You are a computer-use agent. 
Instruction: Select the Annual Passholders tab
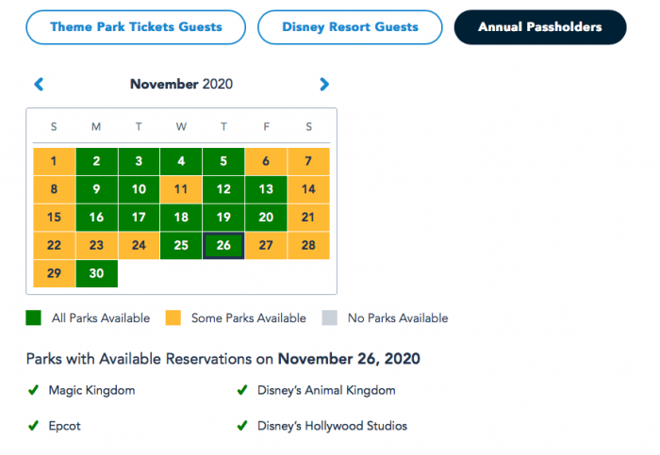(539, 27)
